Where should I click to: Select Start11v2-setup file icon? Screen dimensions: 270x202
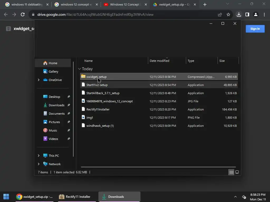83,84
